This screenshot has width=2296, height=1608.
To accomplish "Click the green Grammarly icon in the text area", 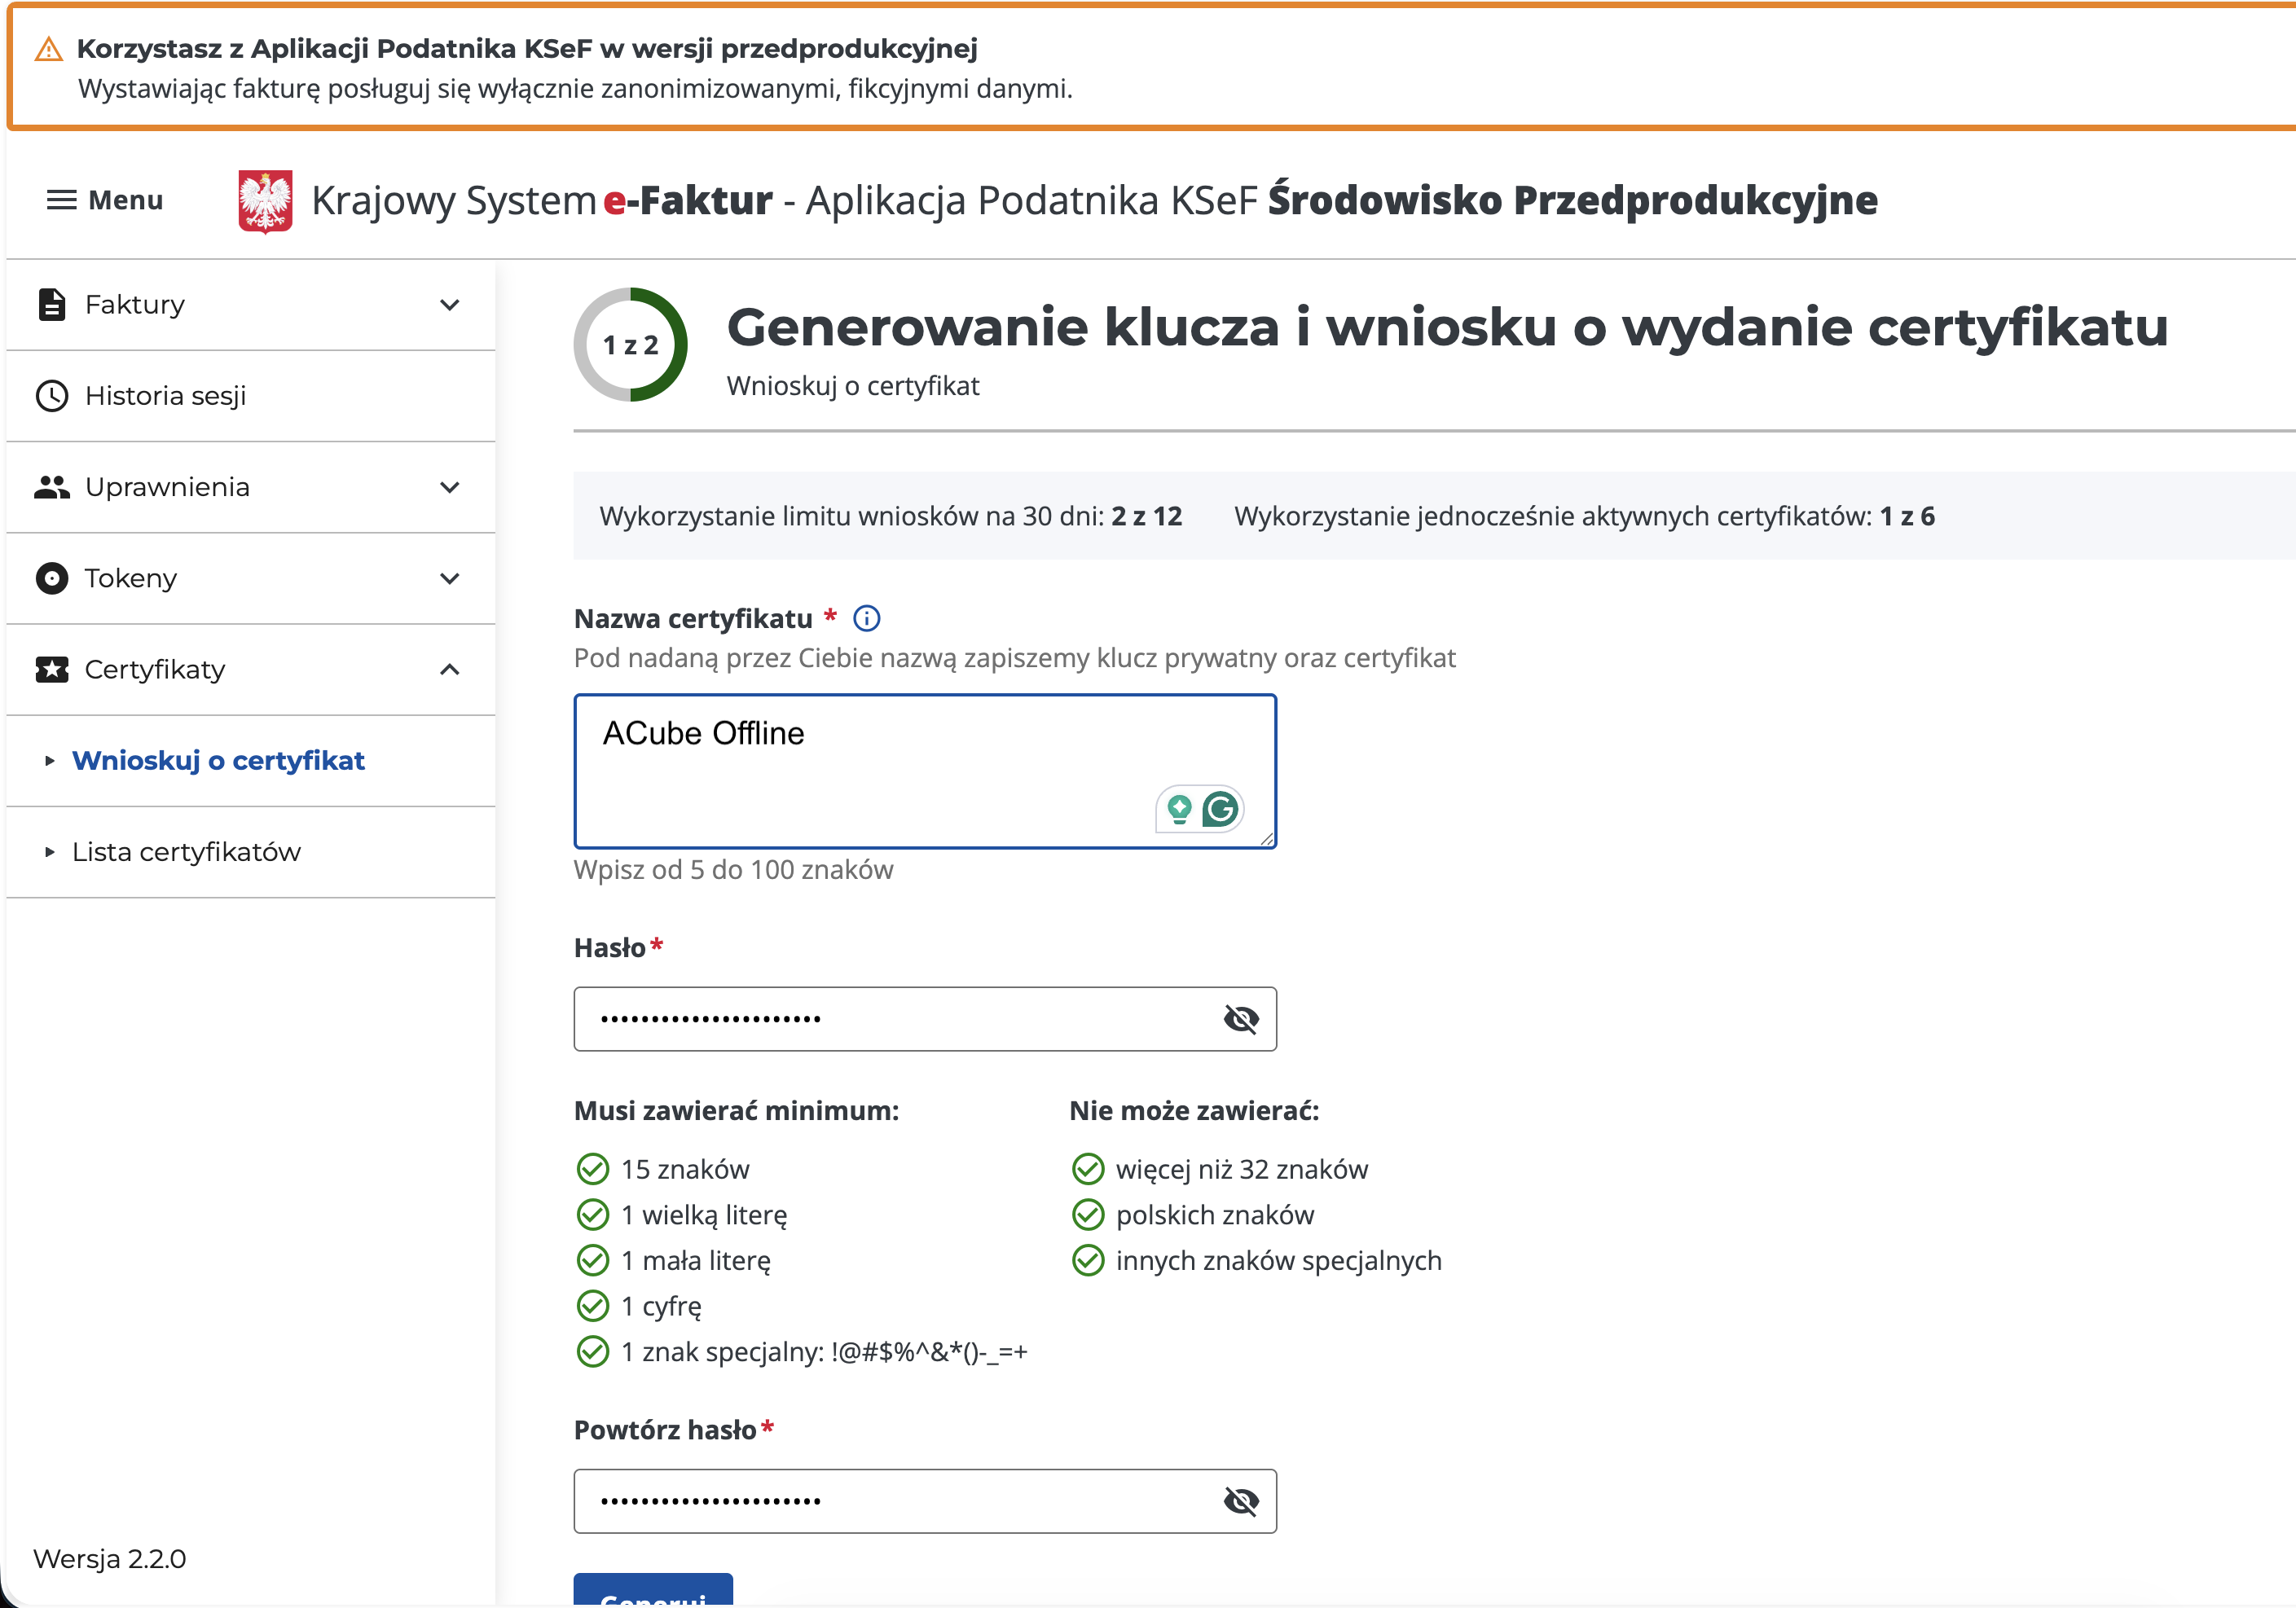I will point(1220,809).
